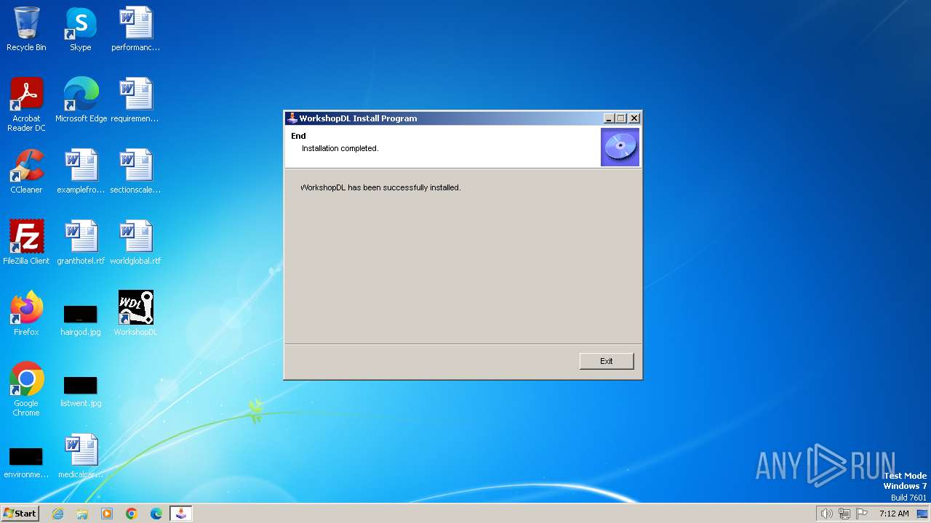This screenshot has width=931, height=523.
Task: Select the examplefro... Word document icon
Action: [81, 172]
